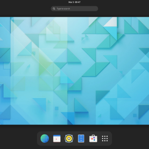149x149 pixels.
Task: Open the clock showing Mar 3 09:47
Action: pyautogui.click(x=74, y=2)
